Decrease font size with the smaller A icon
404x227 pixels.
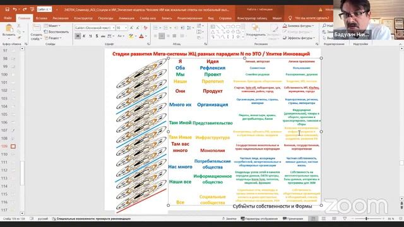pyautogui.click(x=138, y=28)
